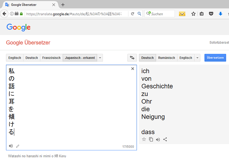
Task: Focus the browser URL address field
Action: (74, 14)
